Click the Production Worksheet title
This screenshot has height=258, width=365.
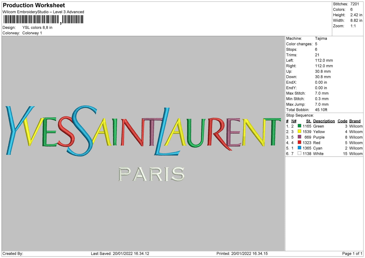tap(34, 5)
